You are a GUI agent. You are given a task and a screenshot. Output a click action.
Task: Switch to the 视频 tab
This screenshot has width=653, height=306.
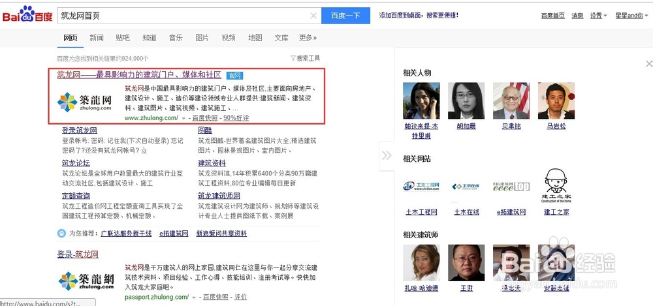coord(229,38)
